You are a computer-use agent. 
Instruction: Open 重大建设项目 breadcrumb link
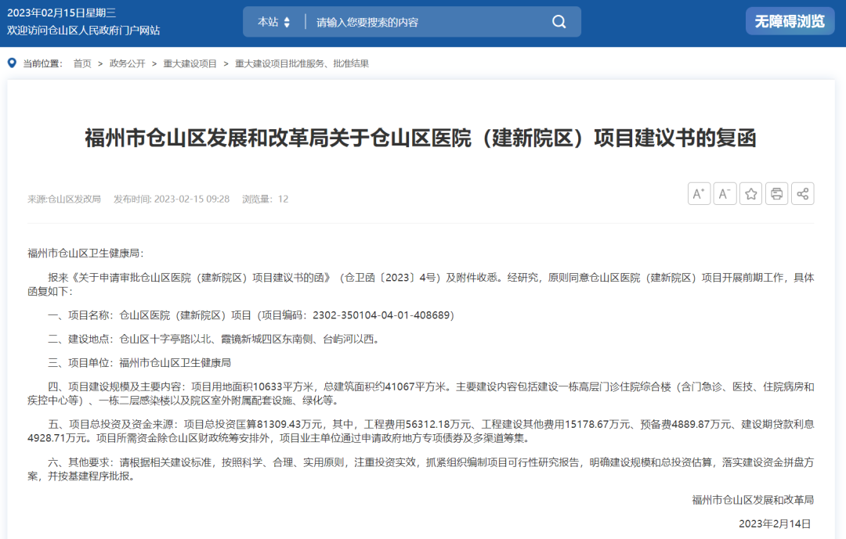[190, 63]
